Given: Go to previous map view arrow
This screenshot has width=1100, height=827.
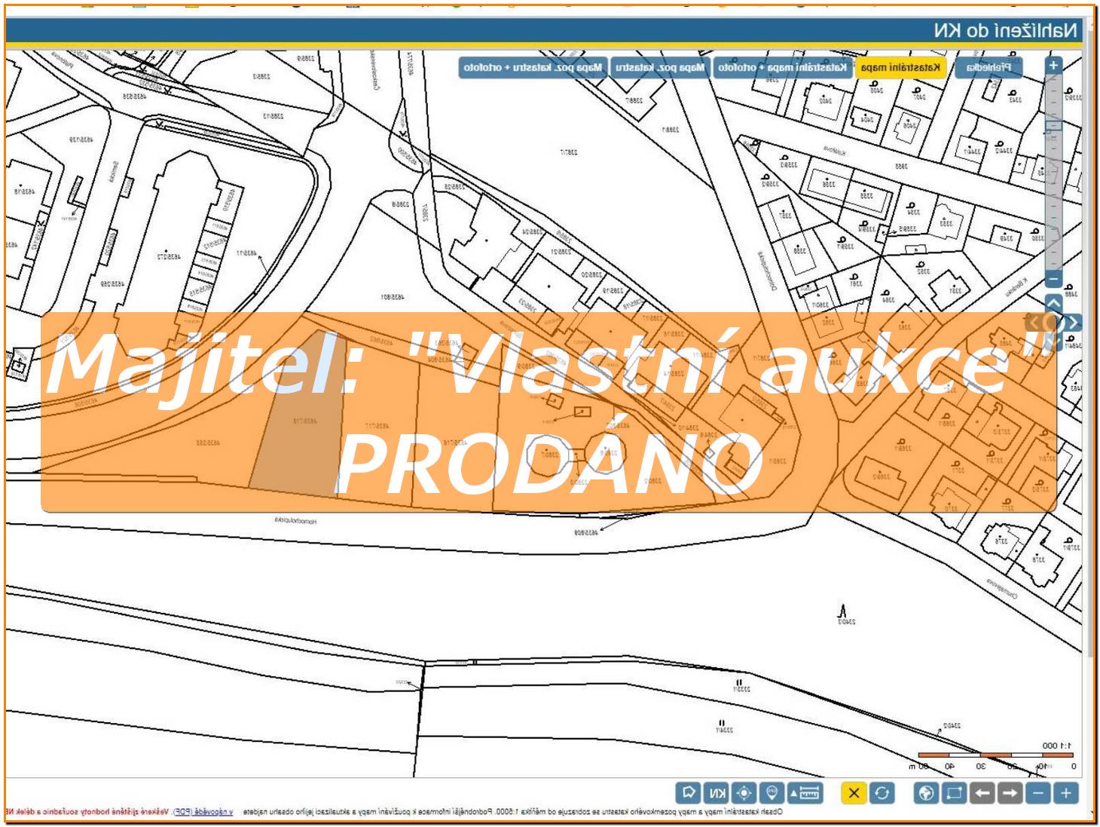Looking at the screenshot, I should [x=982, y=792].
